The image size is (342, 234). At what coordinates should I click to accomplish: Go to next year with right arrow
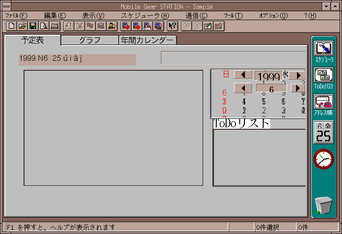[298, 75]
